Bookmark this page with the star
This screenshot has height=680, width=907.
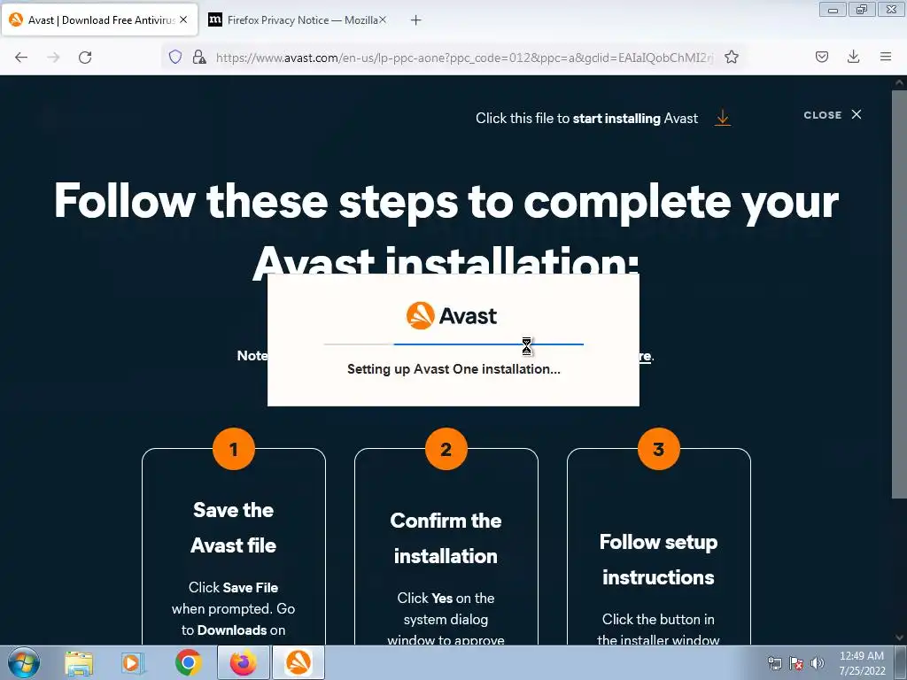tap(731, 57)
